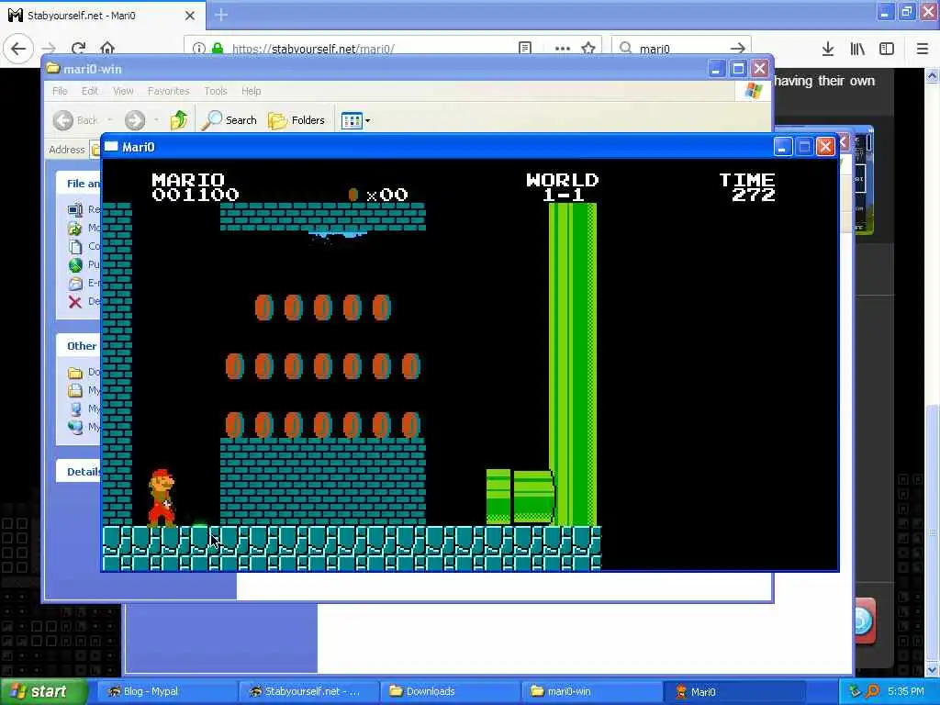Image resolution: width=940 pixels, height=705 pixels.
Task: Open Tools menu in mari0-win Explorer
Action: pyautogui.click(x=215, y=91)
